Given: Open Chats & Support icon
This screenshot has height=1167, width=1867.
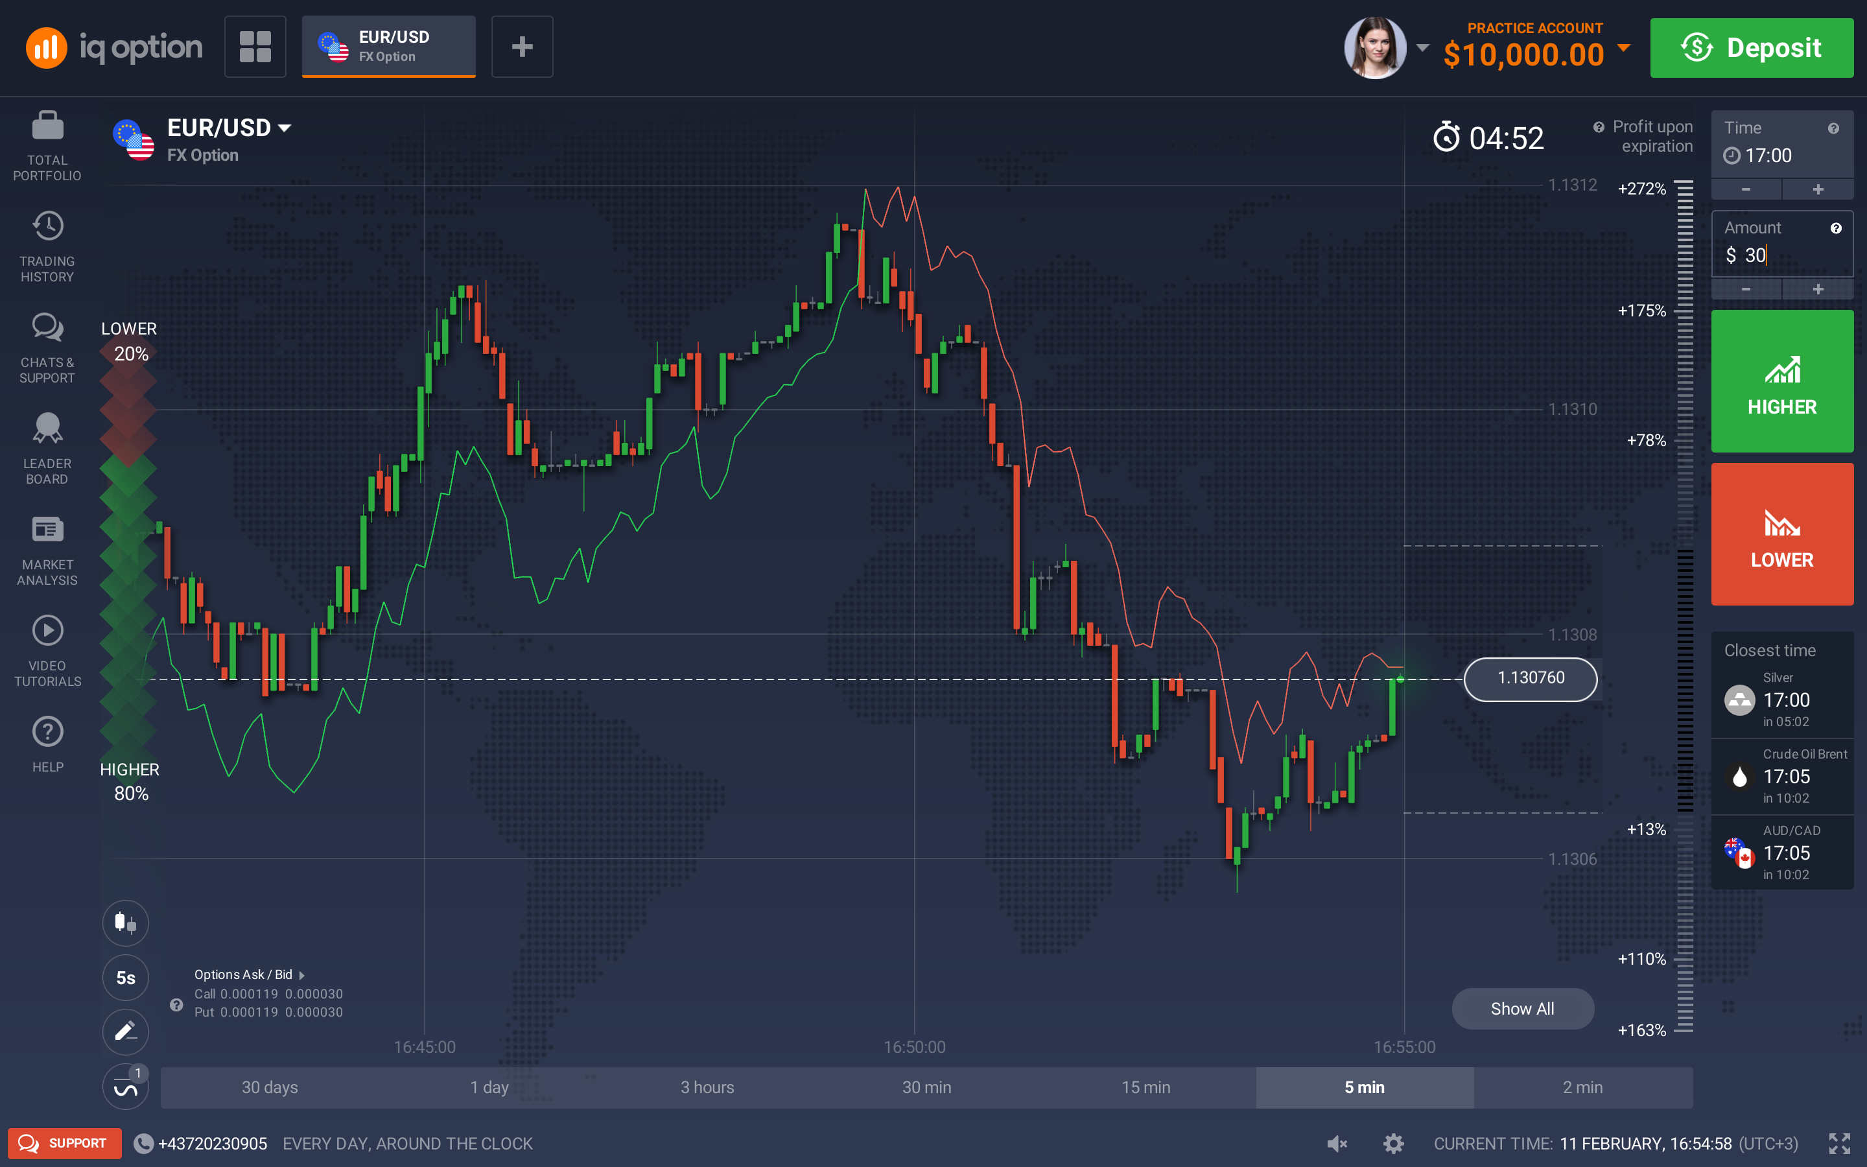Looking at the screenshot, I should [47, 327].
